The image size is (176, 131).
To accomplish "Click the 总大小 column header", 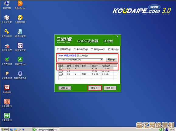I will [x=96, y=65].
